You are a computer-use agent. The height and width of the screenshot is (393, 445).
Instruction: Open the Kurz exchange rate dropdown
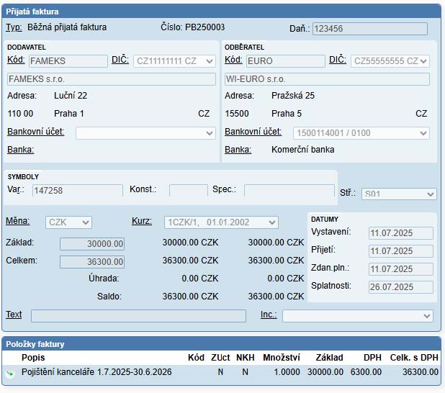click(x=220, y=222)
